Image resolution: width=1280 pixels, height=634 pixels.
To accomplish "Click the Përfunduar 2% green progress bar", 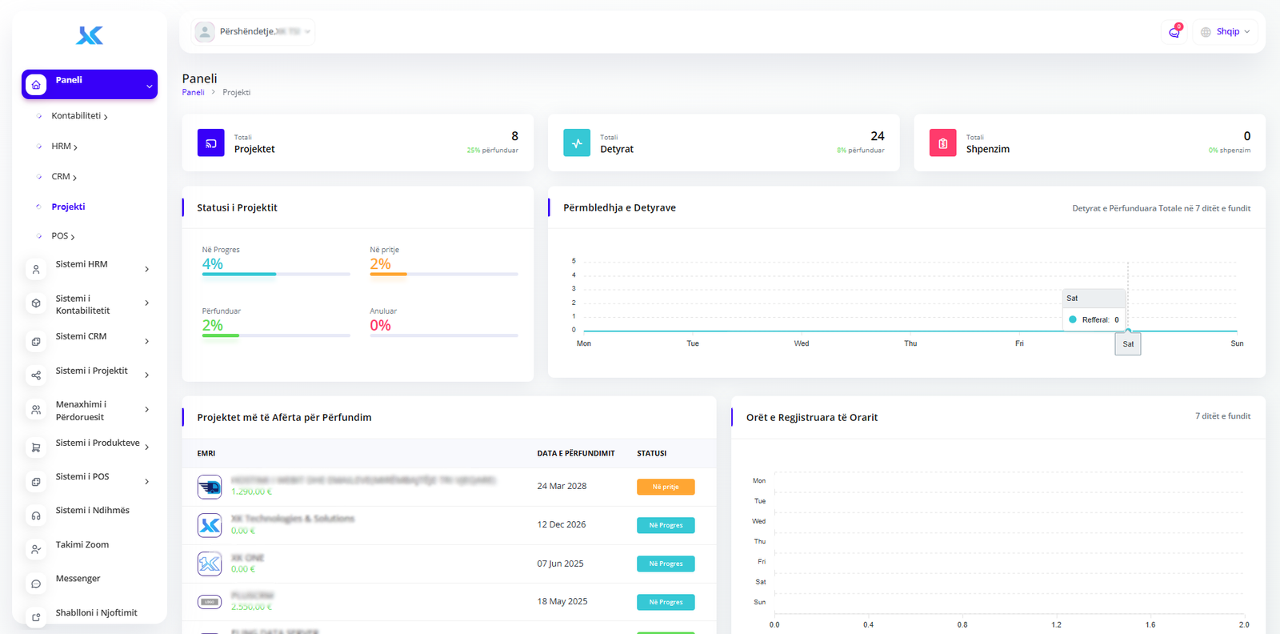I will click(x=276, y=335).
